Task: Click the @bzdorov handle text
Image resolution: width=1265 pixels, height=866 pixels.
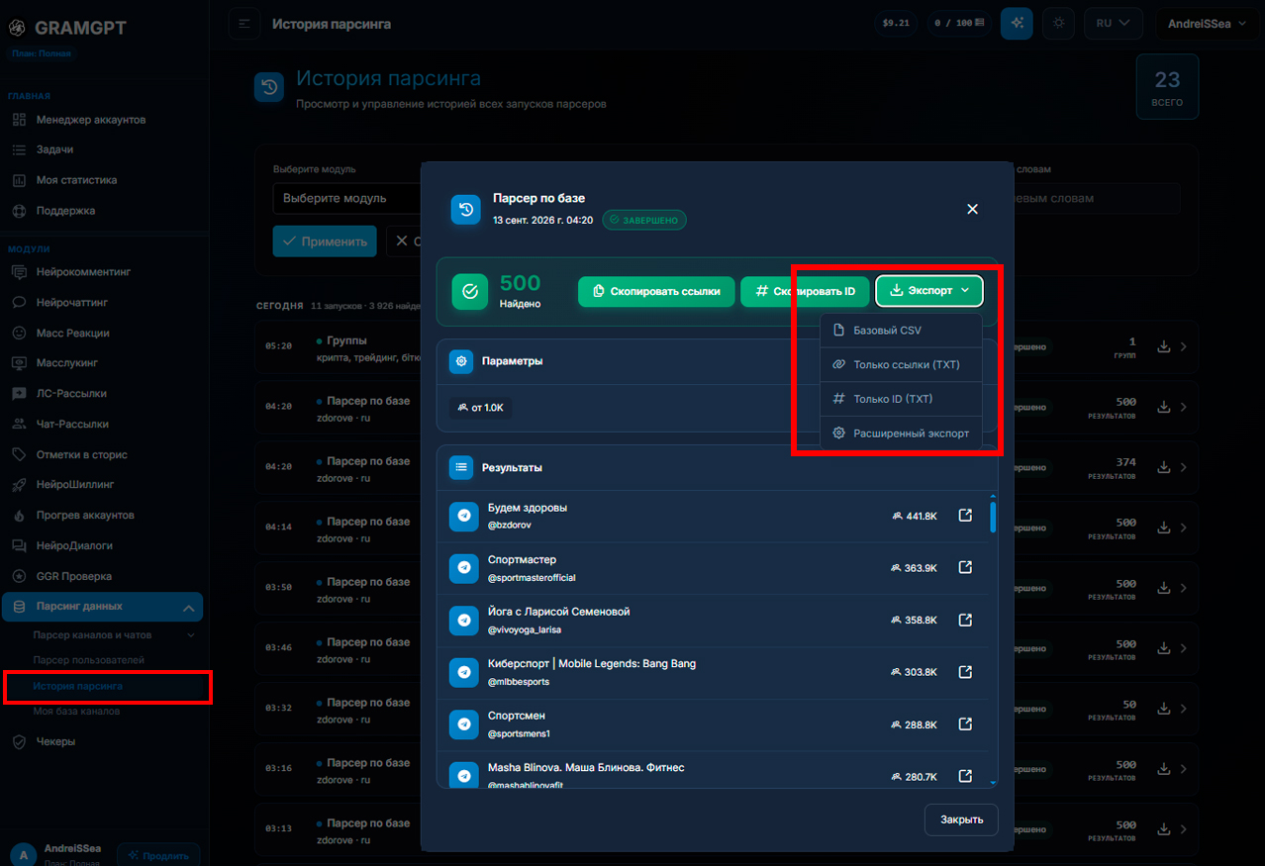Action: tap(509, 526)
